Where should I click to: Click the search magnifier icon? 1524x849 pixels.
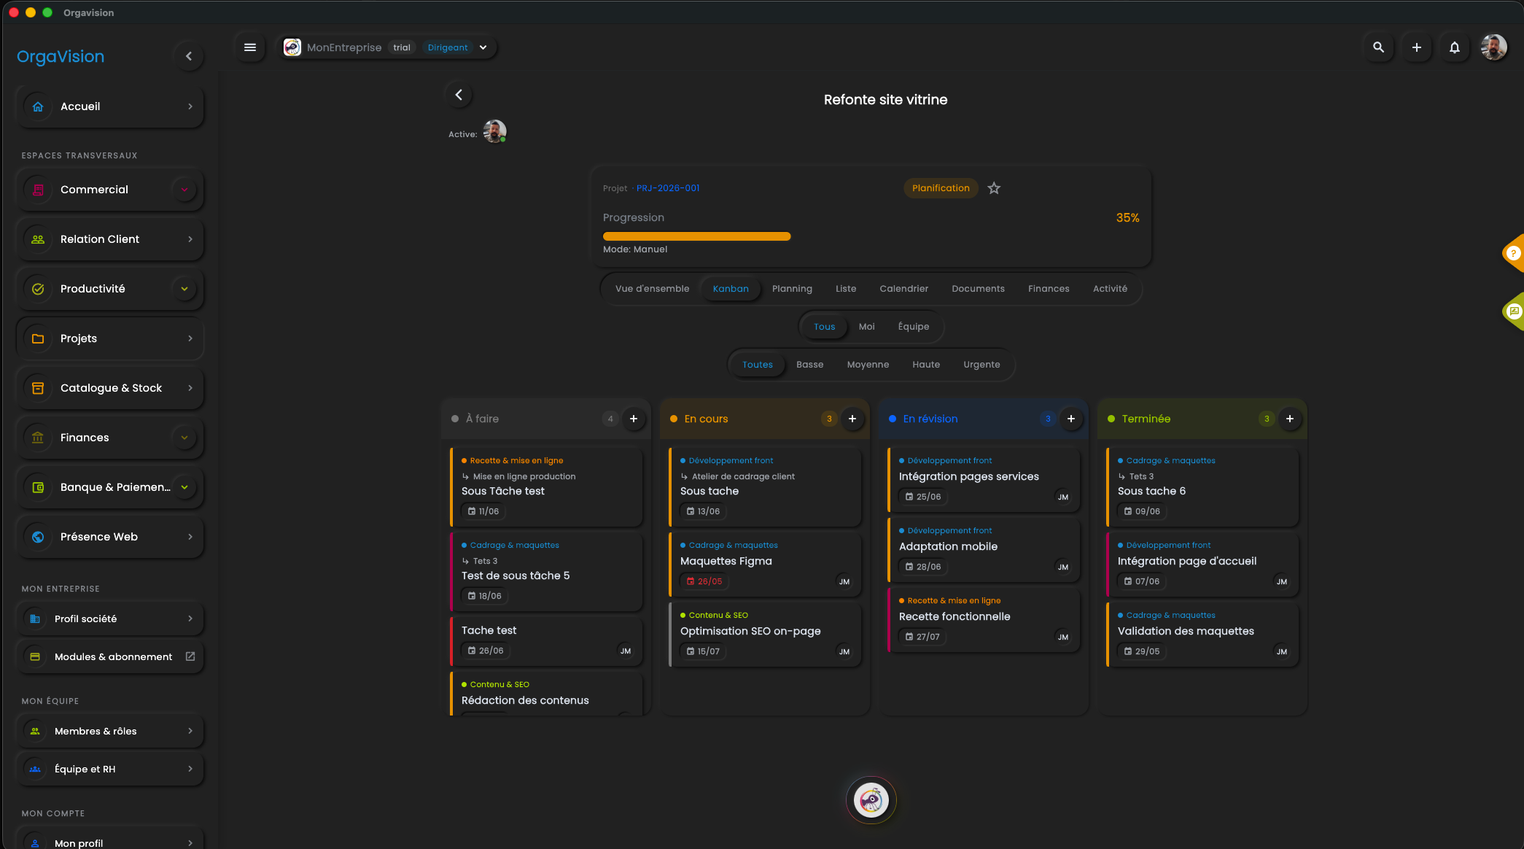[x=1378, y=47]
